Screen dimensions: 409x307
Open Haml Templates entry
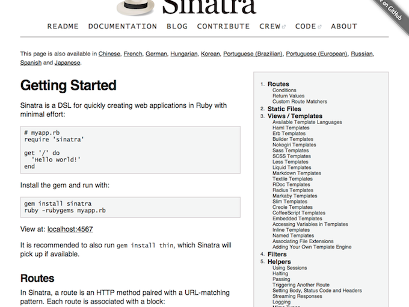[x=291, y=128]
